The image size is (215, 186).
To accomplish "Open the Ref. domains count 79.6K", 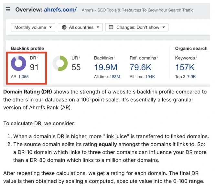I will (141, 67).
